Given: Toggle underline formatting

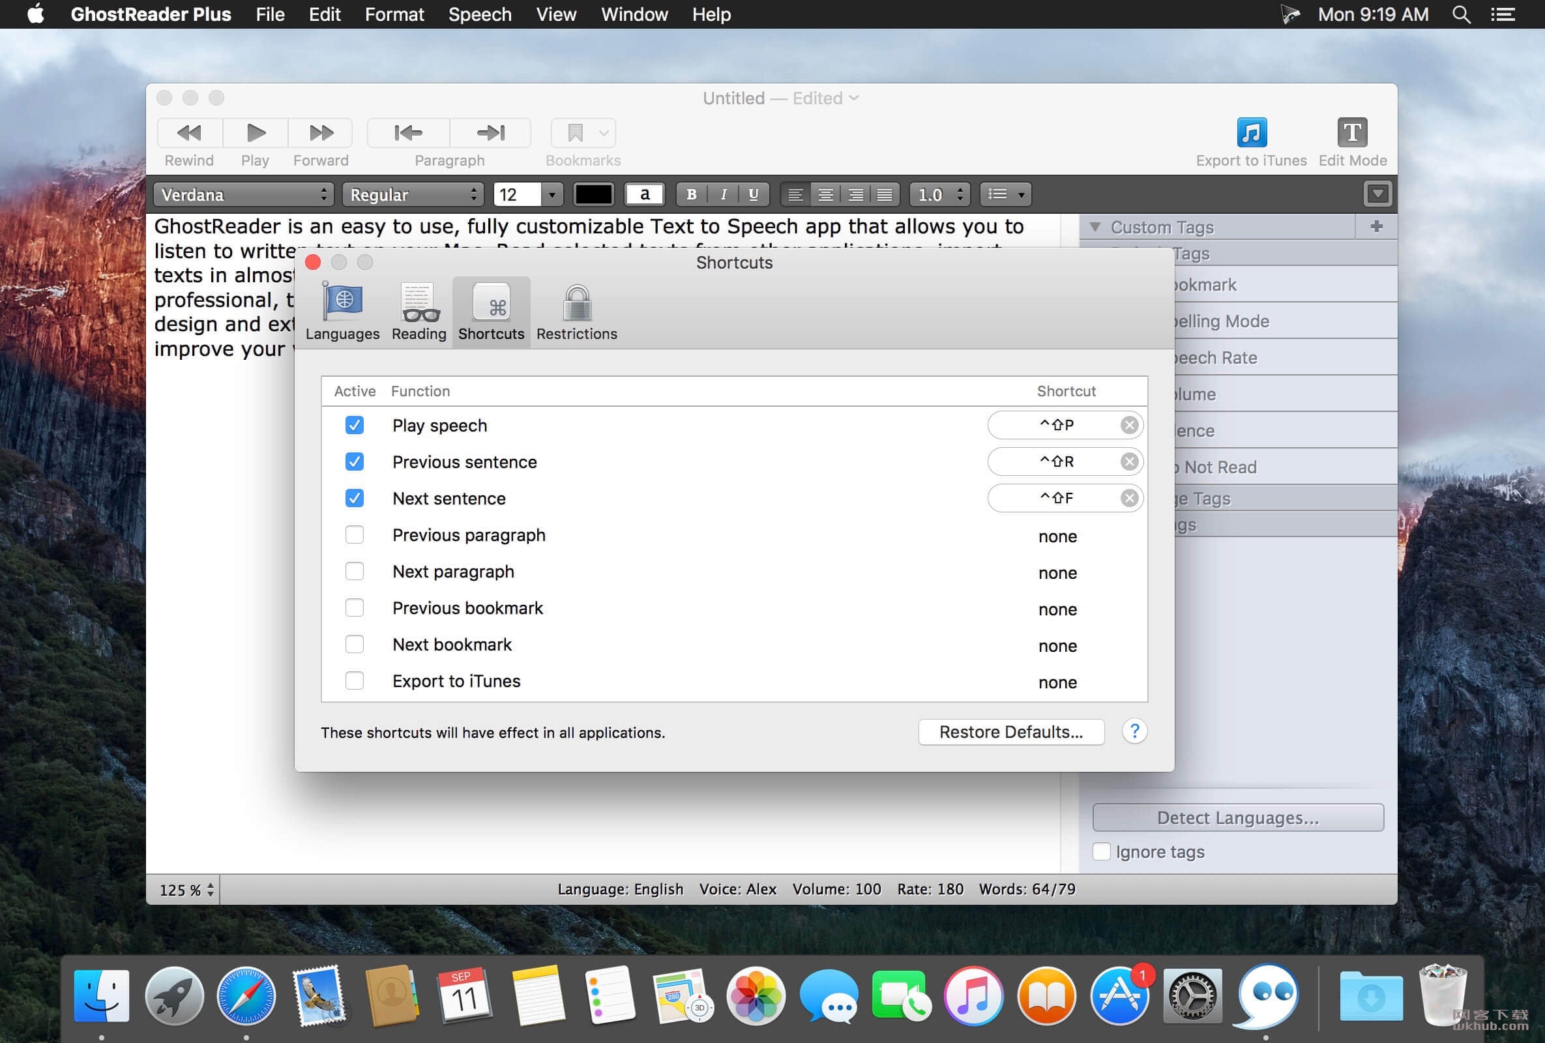Looking at the screenshot, I should pyautogui.click(x=753, y=194).
